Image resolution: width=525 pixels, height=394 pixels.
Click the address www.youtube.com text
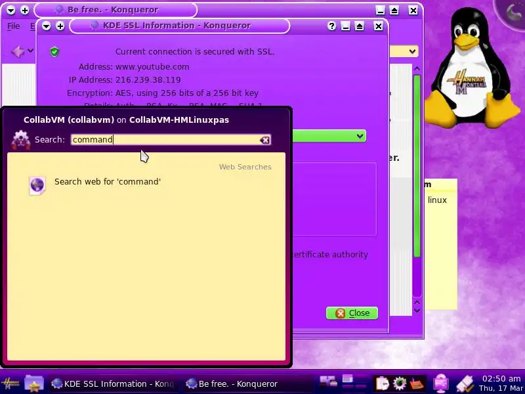(152, 67)
